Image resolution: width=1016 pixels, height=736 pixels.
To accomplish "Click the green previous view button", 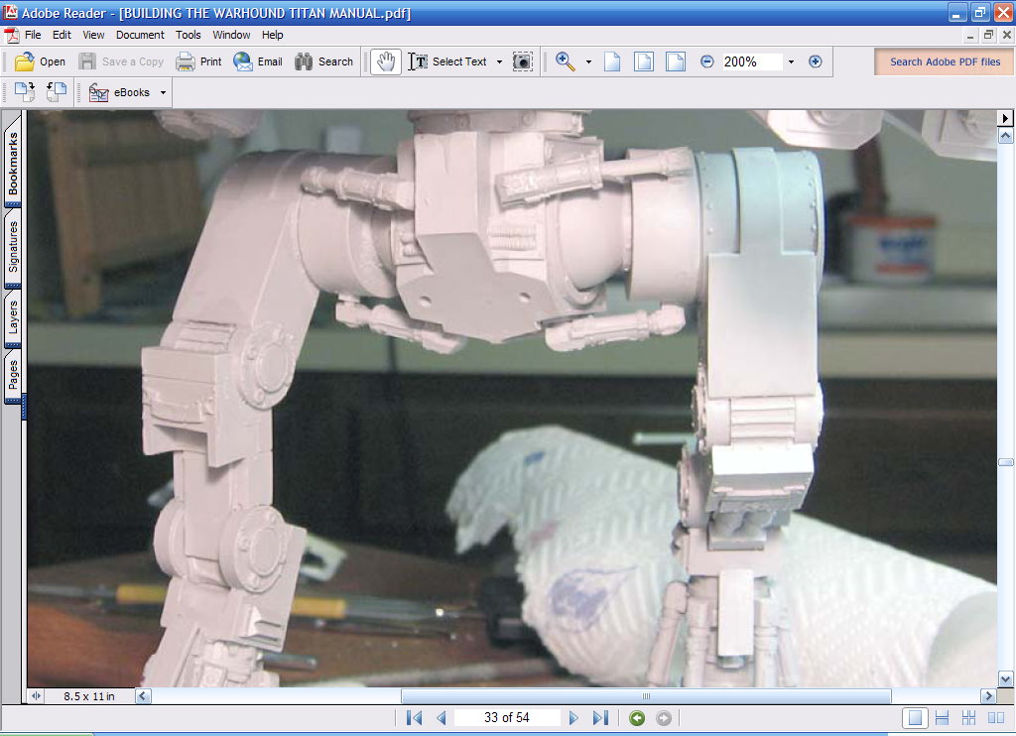I will [x=637, y=718].
